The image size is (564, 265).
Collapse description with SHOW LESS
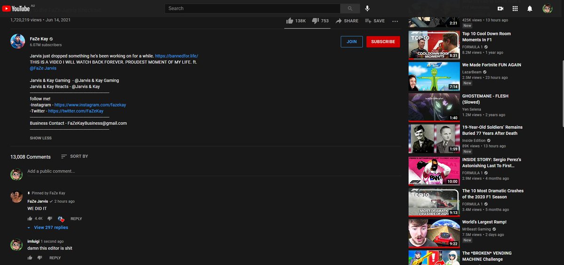pyautogui.click(x=40, y=138)
